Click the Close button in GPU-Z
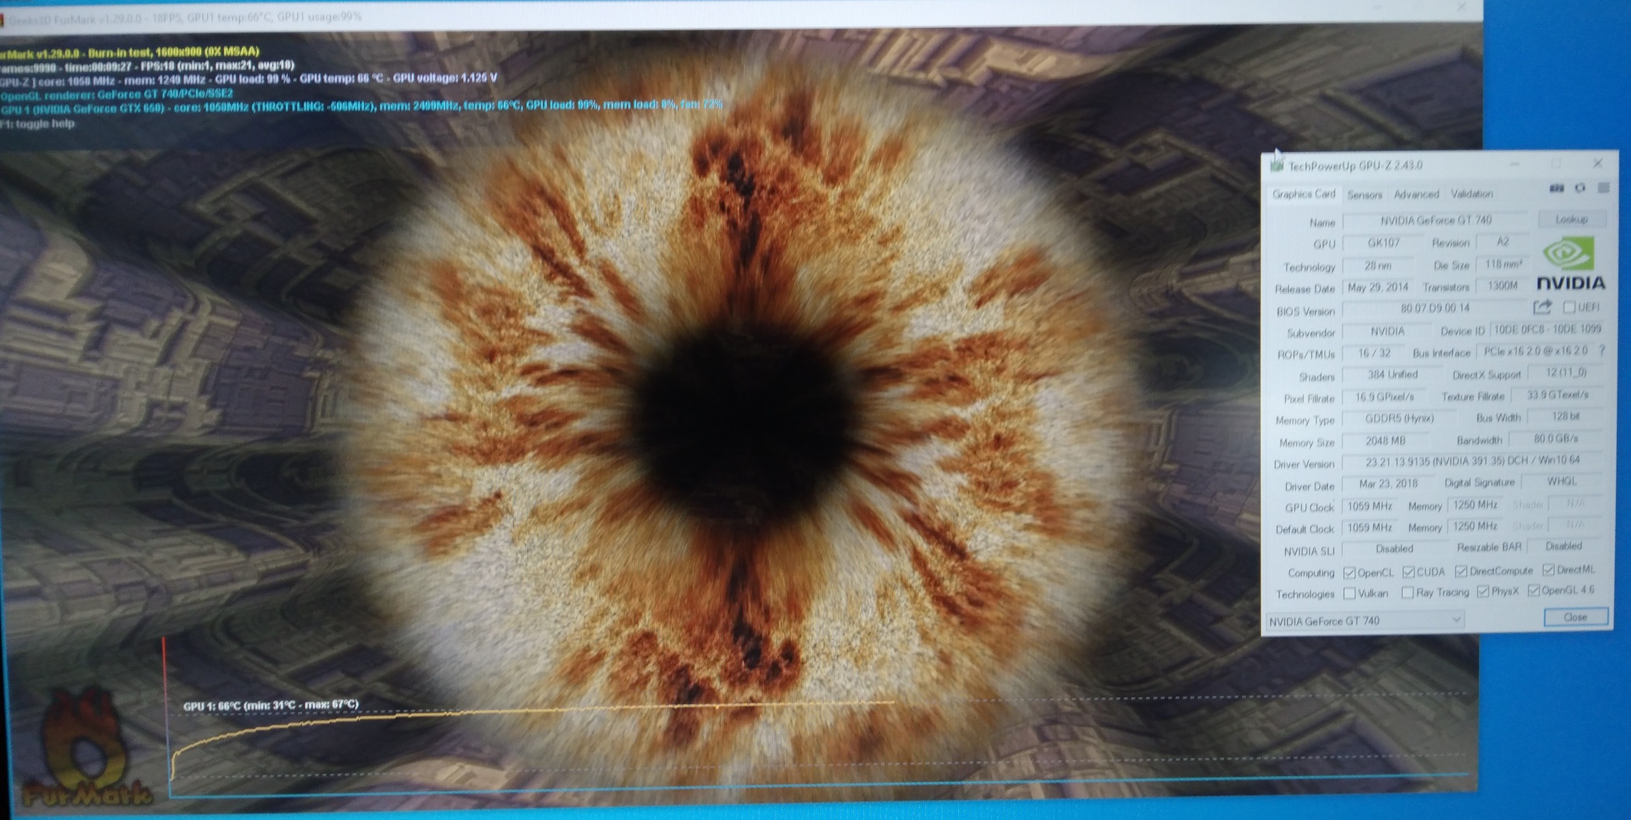 [x=1575, y=617]
